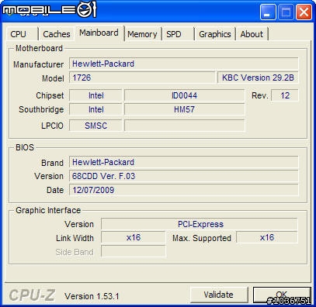Minimize the CPU-Z window
This screenshot has width=316, height=307.
tap(267, 12)
